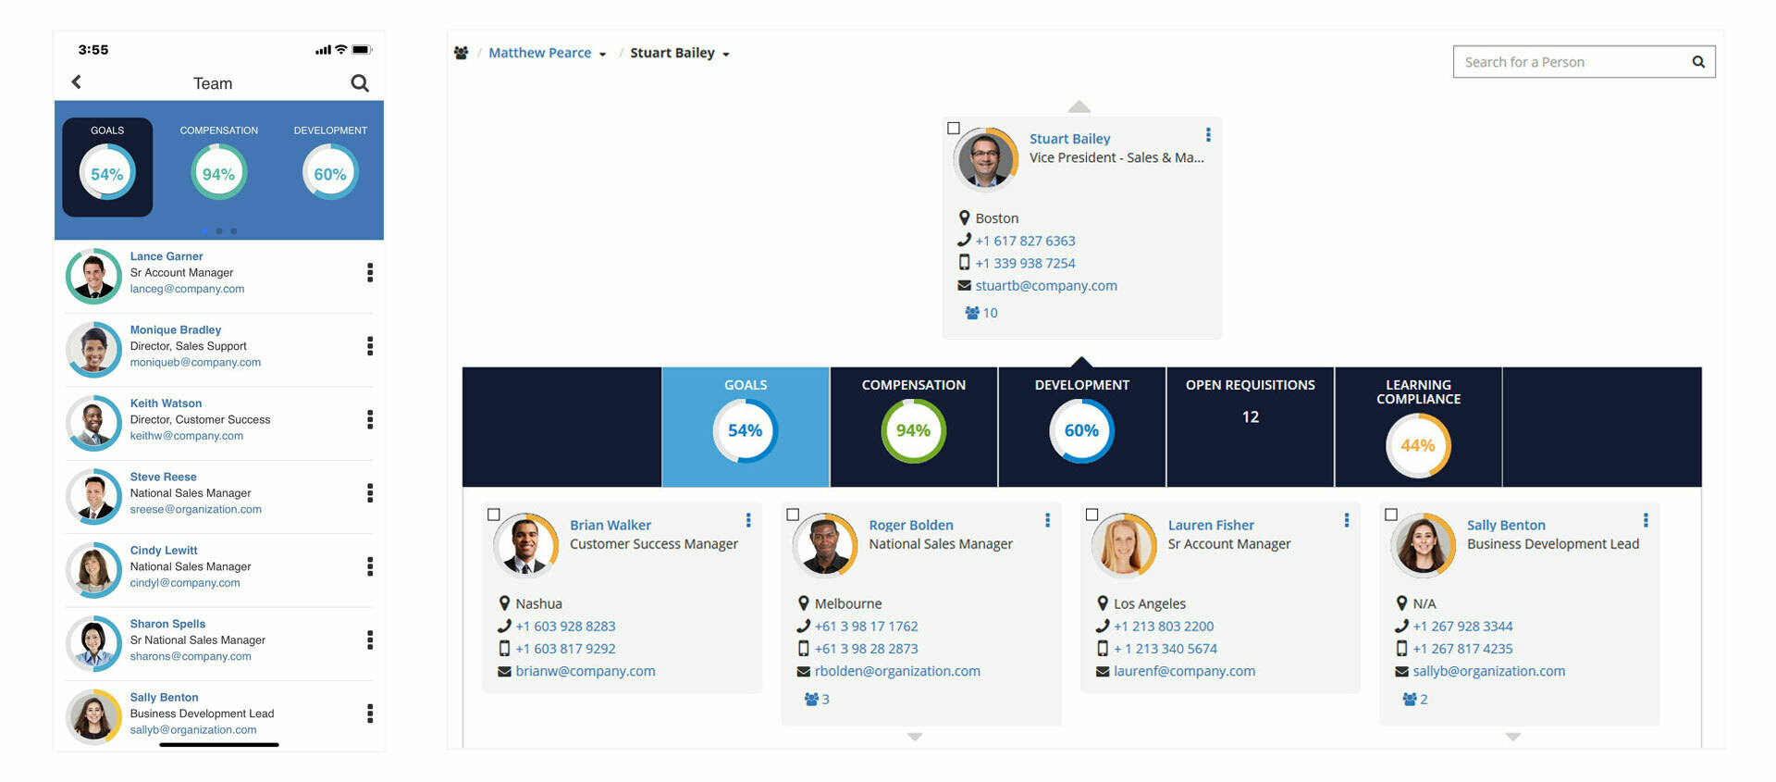Click the mobile phone icon beside +1 339 938 7254

pyautogui.click(x=964, y=263)
